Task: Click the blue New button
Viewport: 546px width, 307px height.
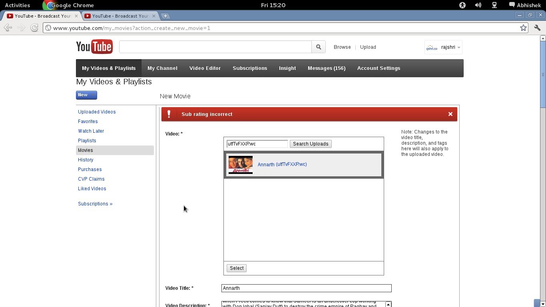Action: [x=86, y=95]
